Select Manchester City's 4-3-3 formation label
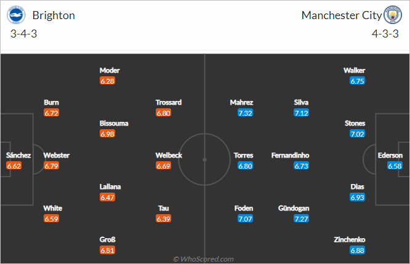The width and height of the screenshot is (410, 264). (385, 34)
